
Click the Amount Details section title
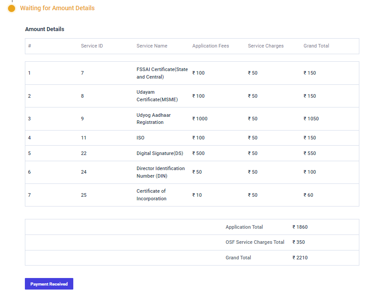44,29
